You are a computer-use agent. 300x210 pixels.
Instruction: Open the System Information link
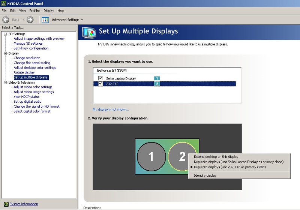[24, 204]
